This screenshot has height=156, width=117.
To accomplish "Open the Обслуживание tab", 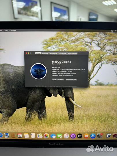I will (x=72, y=53).
